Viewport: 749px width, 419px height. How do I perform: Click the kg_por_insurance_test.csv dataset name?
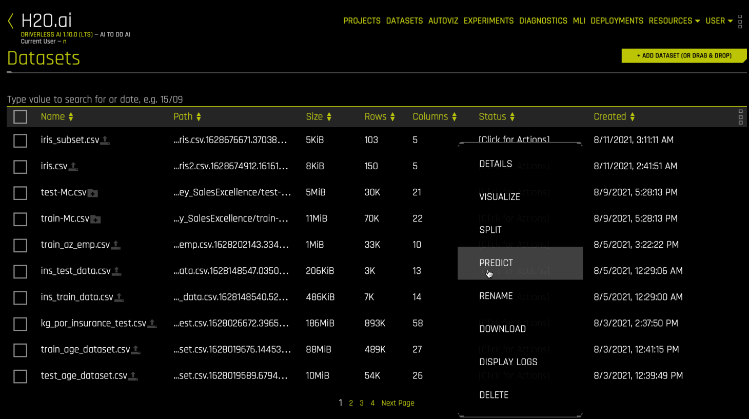point(93,323)
